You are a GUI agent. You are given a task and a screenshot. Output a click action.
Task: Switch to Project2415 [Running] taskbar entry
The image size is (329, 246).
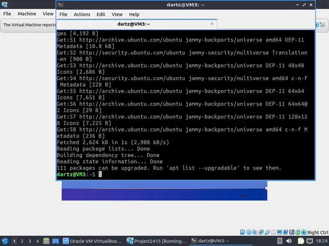(x=156, y=241)
